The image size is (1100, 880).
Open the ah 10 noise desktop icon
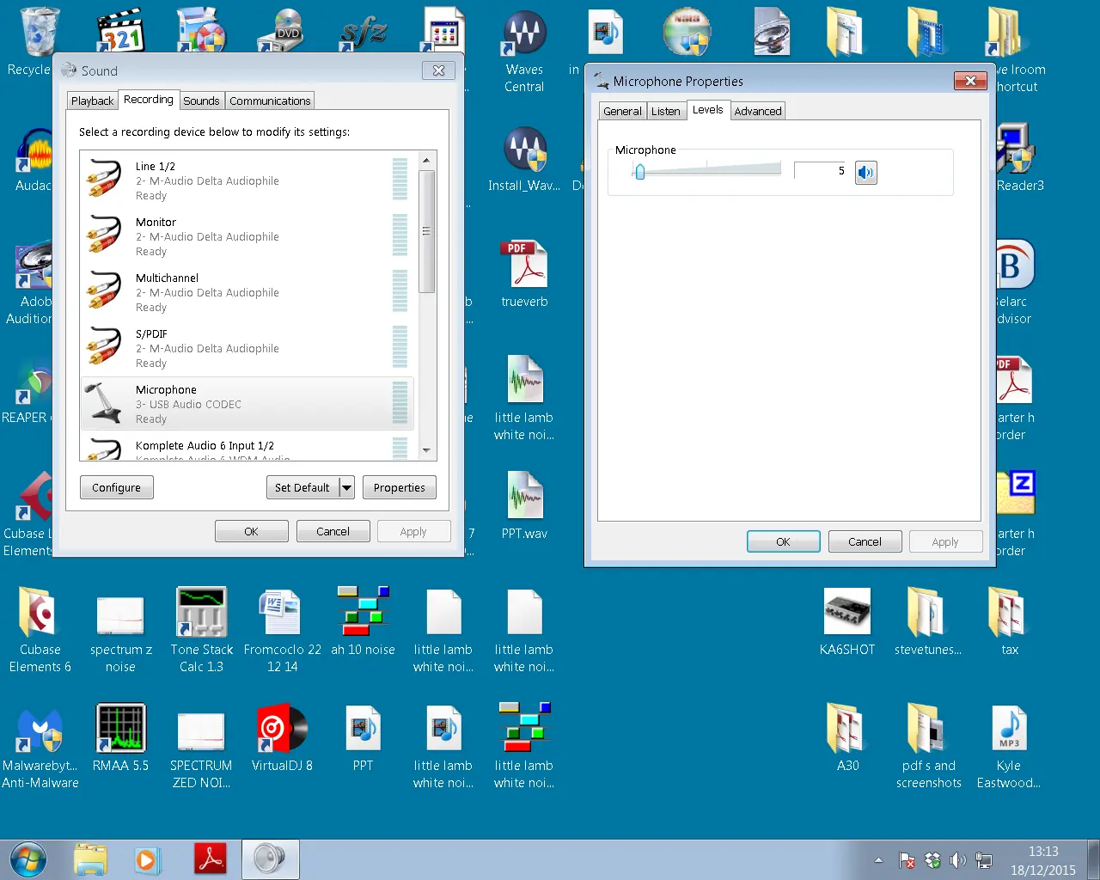[363, 621]
